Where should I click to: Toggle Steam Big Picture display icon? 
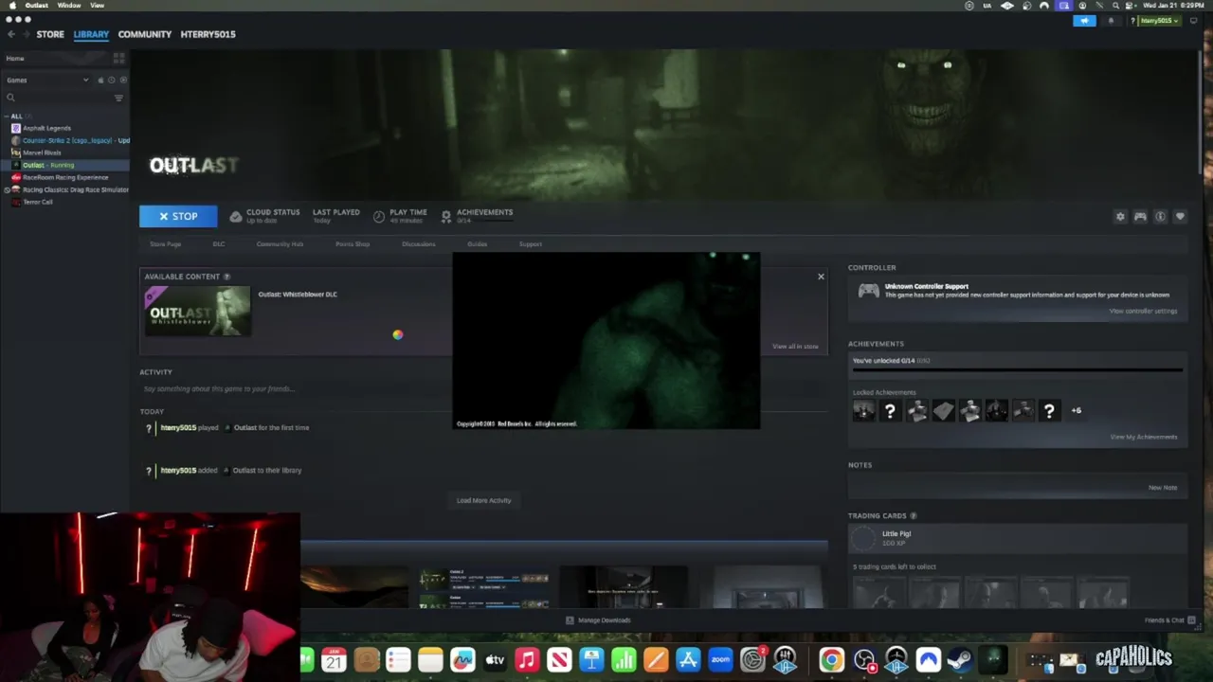[1194, 20]
